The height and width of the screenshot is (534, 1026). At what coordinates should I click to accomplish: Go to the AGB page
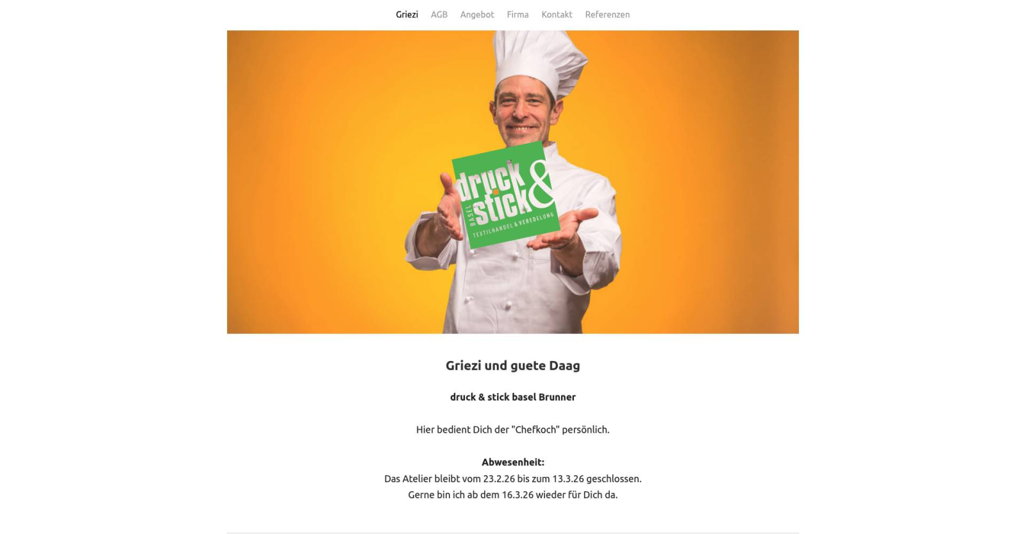439,14
